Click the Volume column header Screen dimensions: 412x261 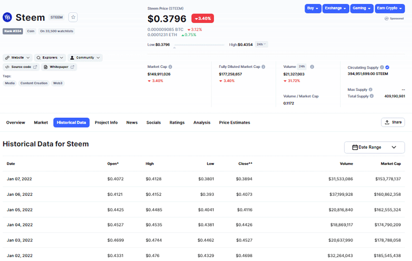(346, 164)
